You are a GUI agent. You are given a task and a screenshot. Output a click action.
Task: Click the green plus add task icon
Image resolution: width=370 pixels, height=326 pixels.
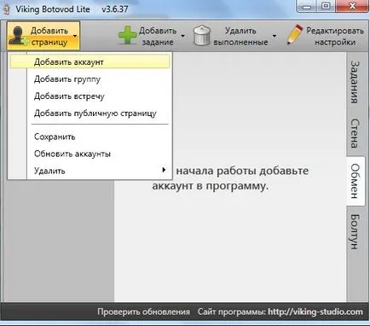pyautogui.click(x=127, y=35)
